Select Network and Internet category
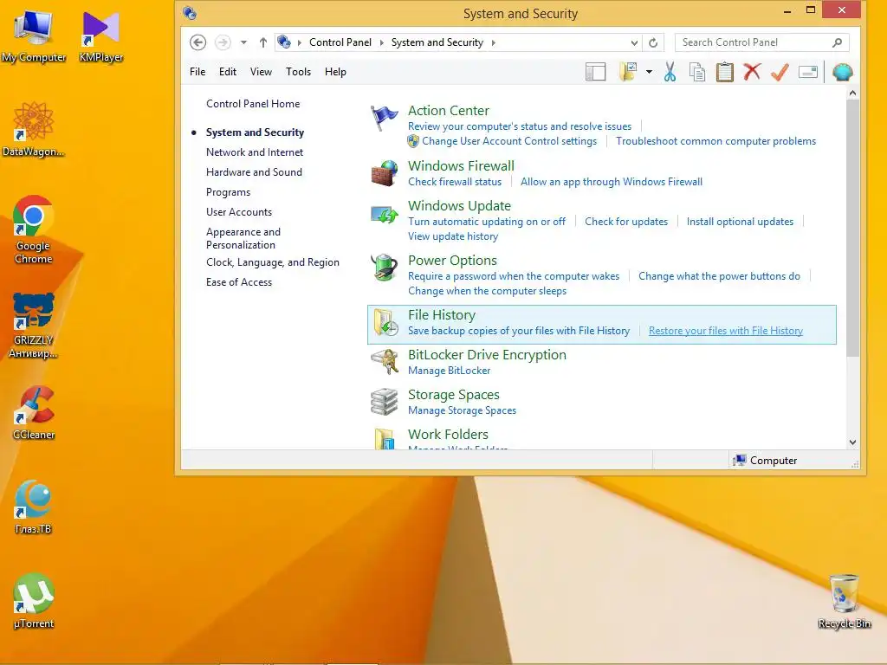Viewport: 887px width, 665px height. [x=255, y=152]
